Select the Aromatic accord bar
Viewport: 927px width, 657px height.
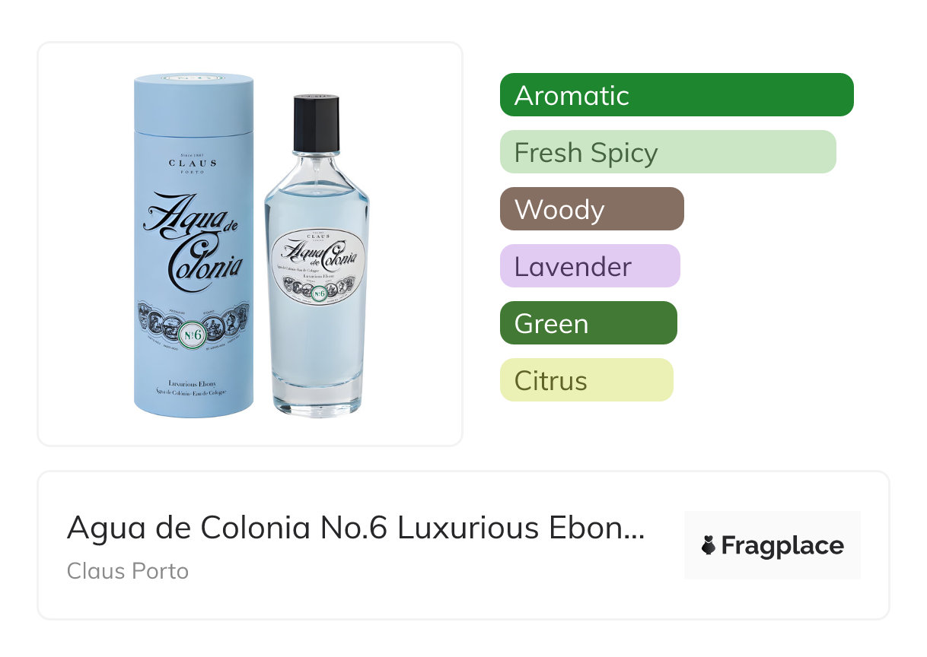[677, 95]
